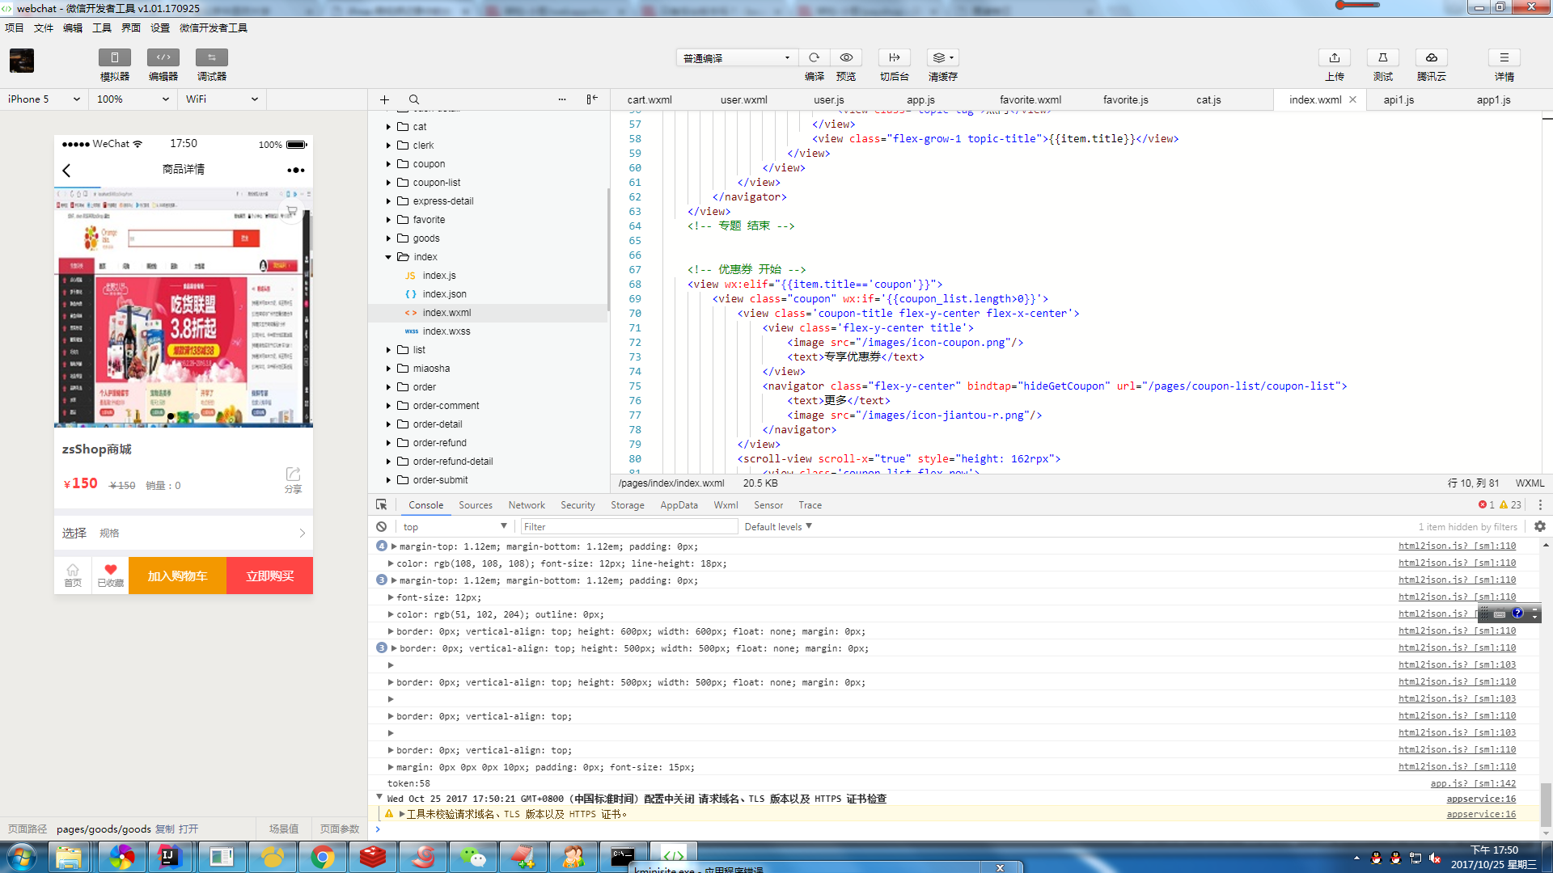Toggle the debugger panel button
The image size is (1553, 873).
coord(211,57)
